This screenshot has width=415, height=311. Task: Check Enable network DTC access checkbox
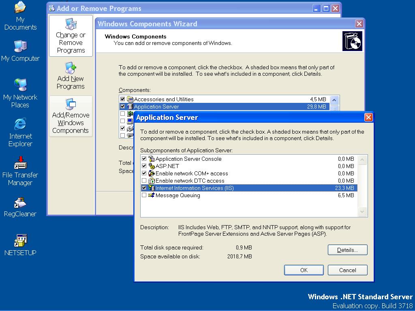(x=144, y=181)
